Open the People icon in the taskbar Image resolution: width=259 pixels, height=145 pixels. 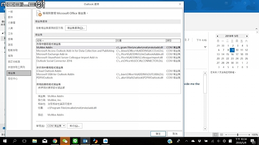click(x=178, y=141)
